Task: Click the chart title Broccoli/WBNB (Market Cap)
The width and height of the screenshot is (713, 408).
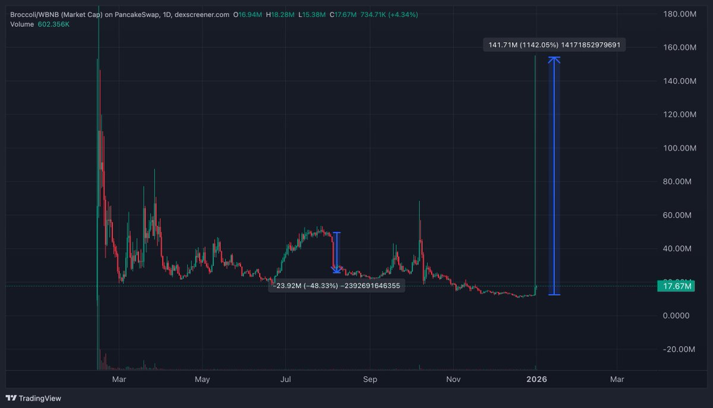Action: (x=58, y=14)
